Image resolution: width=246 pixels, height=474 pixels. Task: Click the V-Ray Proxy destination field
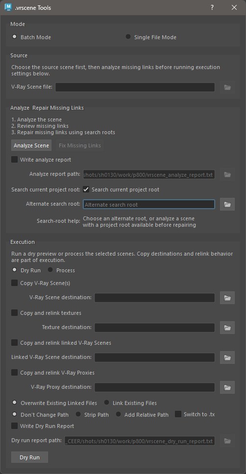pyautogui.click(x=155, y=387)
